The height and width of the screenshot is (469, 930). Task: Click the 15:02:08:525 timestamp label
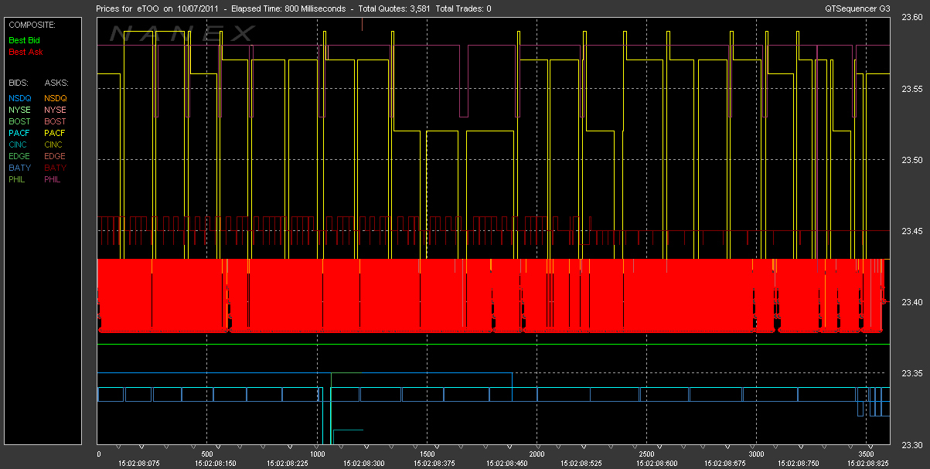pos(582,463)
